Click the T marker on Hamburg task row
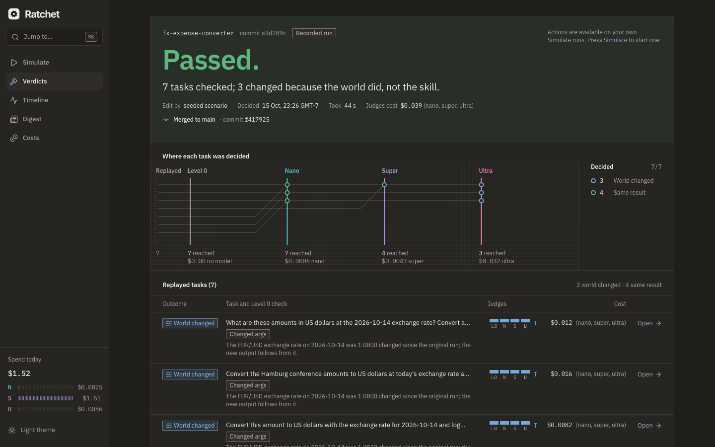Screen dimensions: 715x447 point(535,374)
